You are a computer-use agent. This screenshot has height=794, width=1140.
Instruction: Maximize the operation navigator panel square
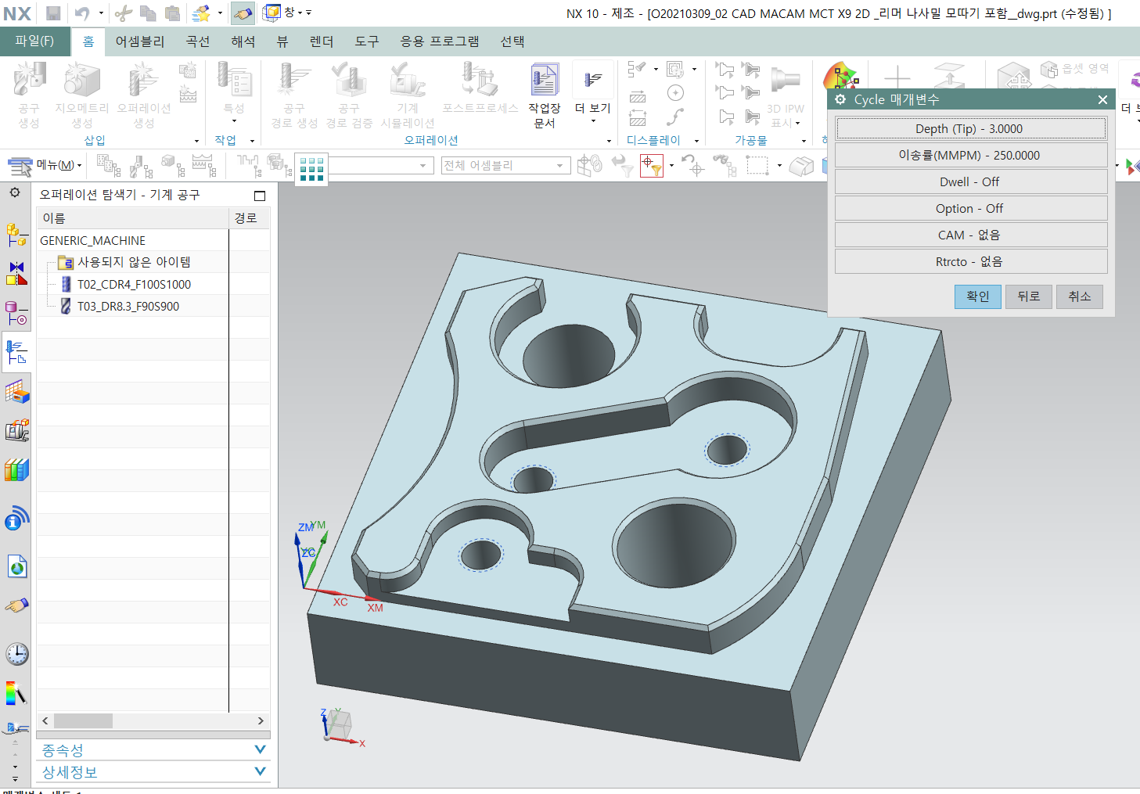[260, 196]
